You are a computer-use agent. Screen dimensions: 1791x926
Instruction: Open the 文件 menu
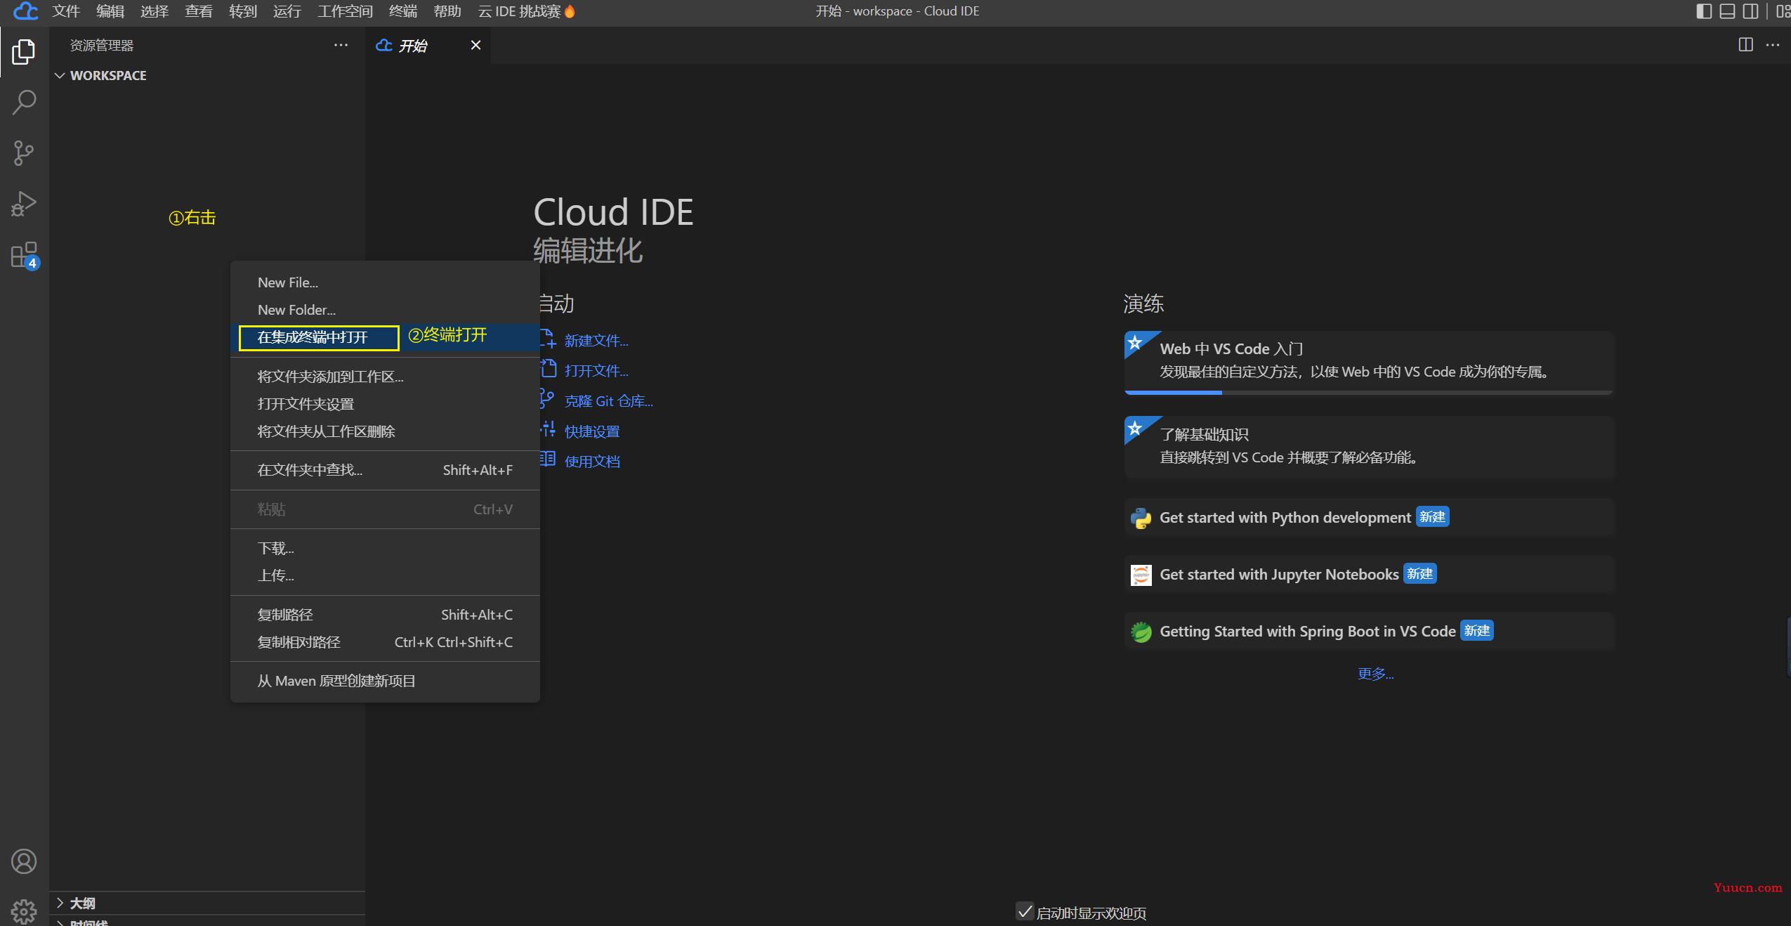click(66, 11)
